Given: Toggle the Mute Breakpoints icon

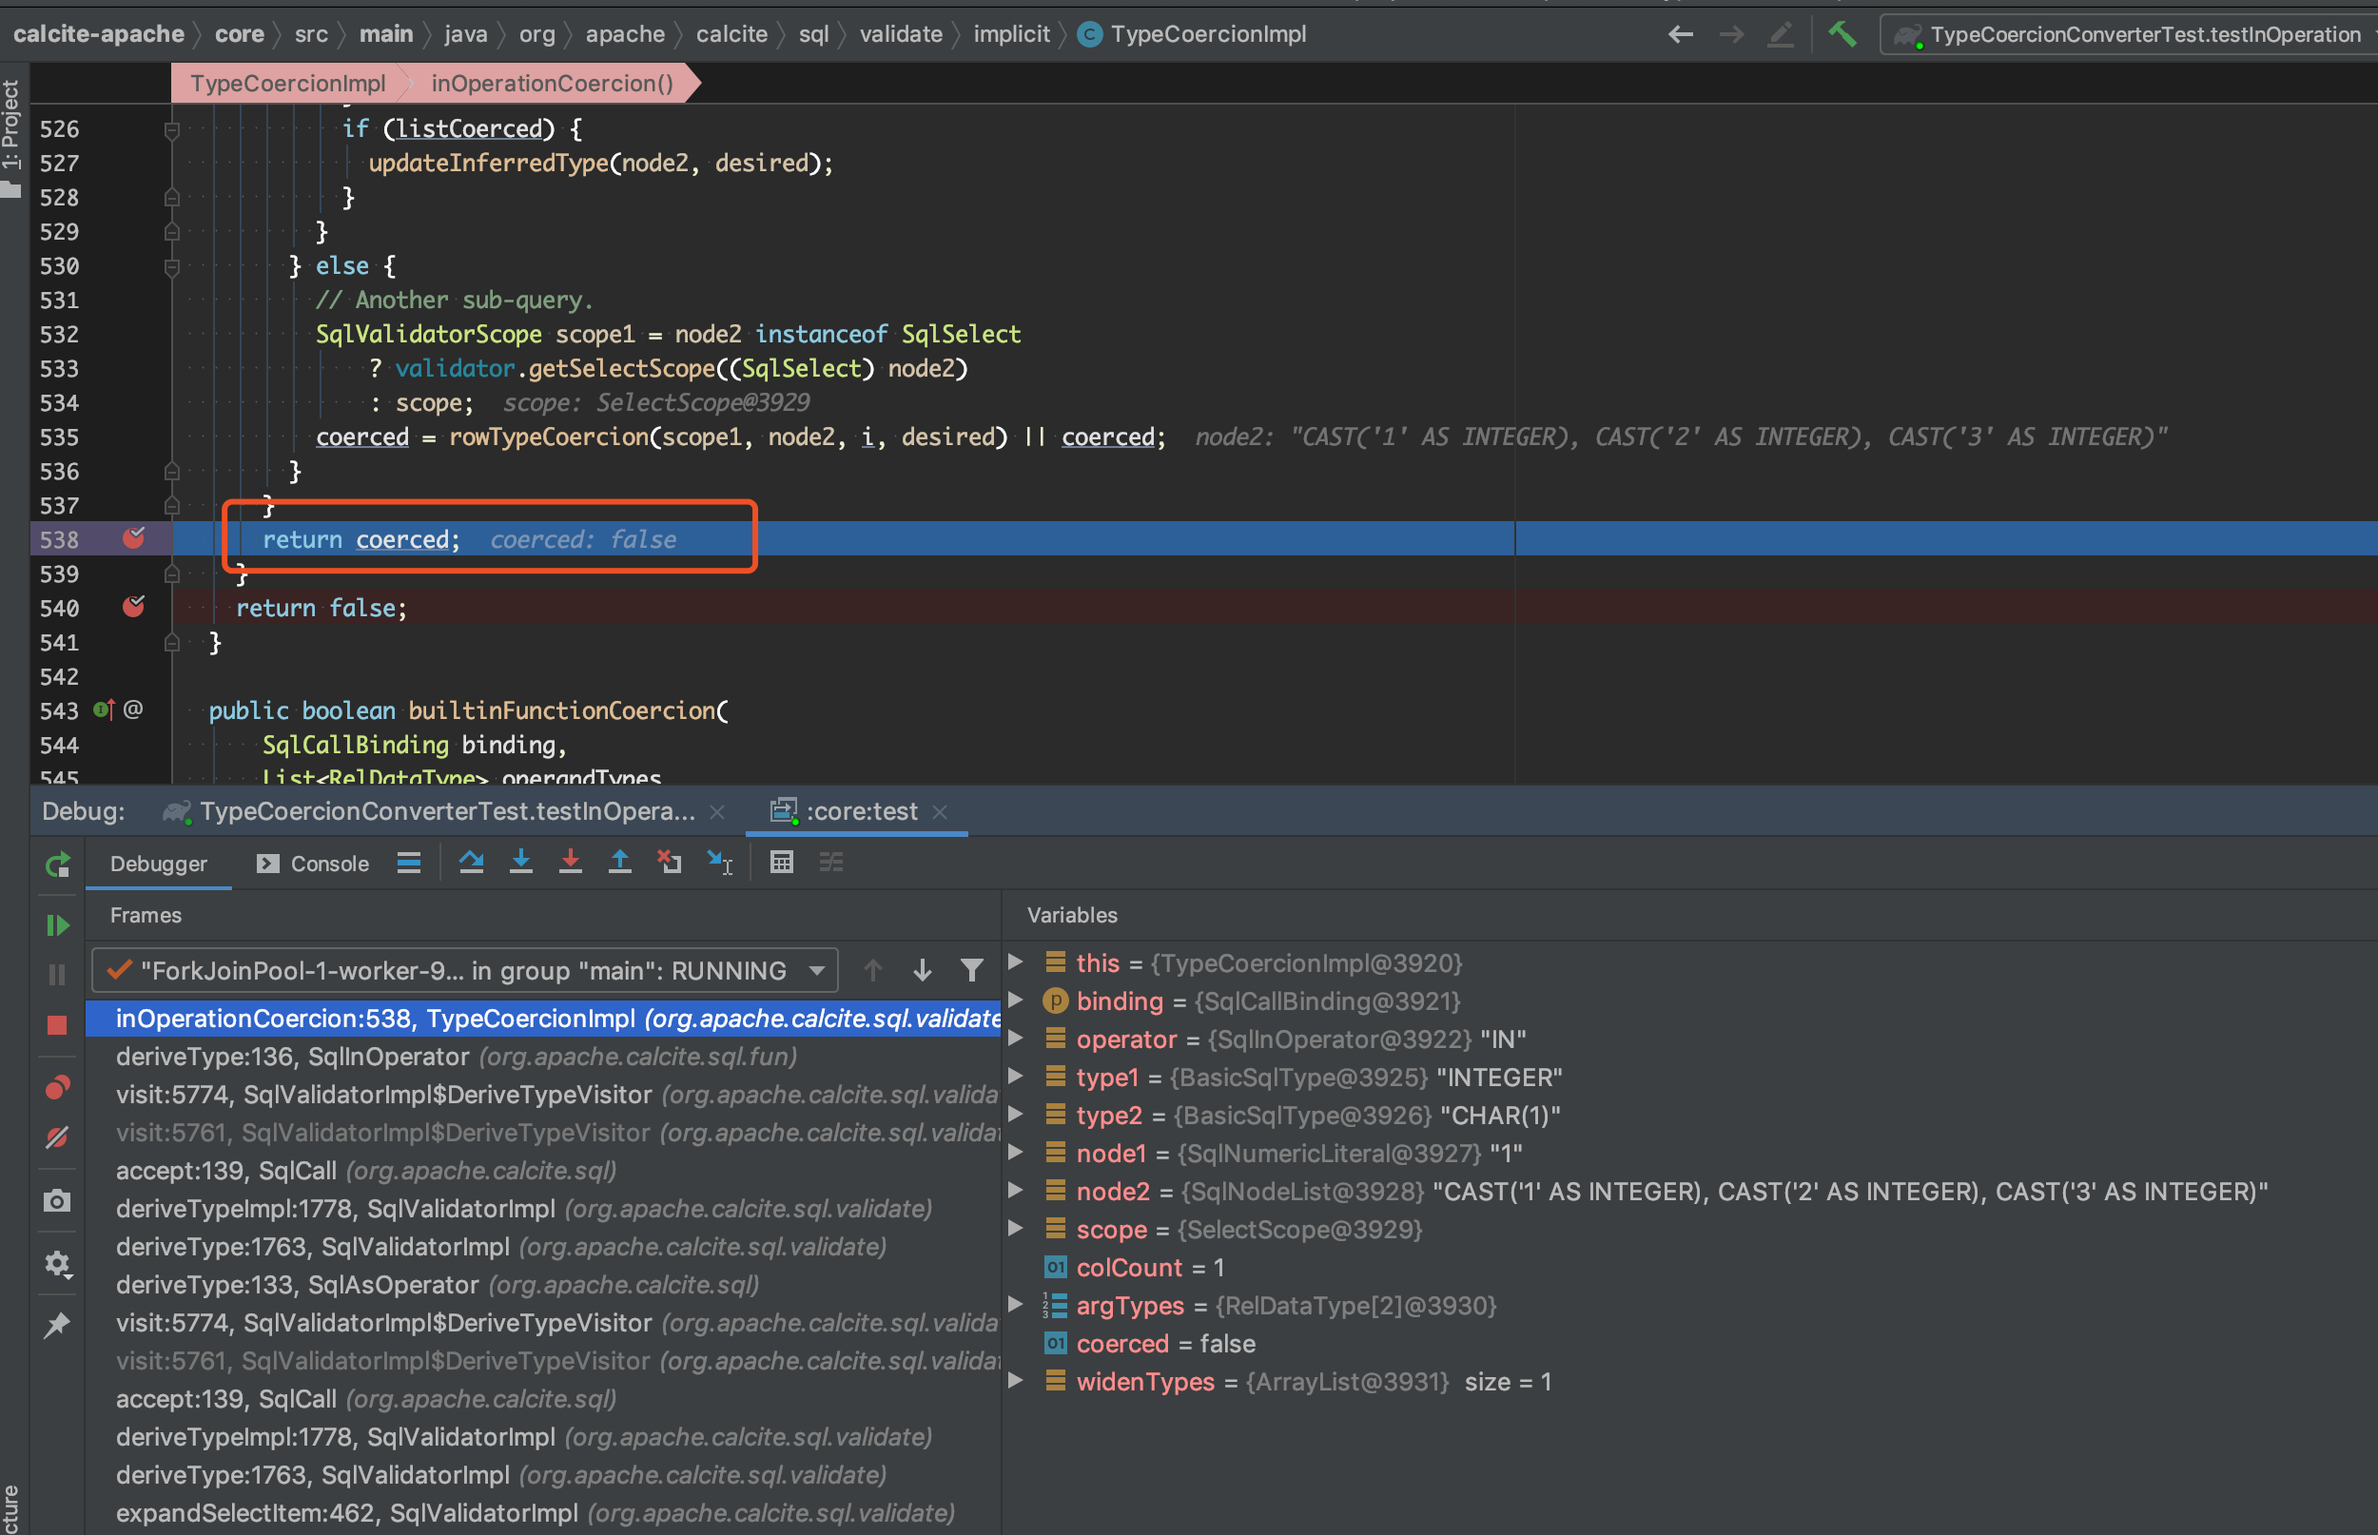Looking at the screenshot, I should point(57,1137).
